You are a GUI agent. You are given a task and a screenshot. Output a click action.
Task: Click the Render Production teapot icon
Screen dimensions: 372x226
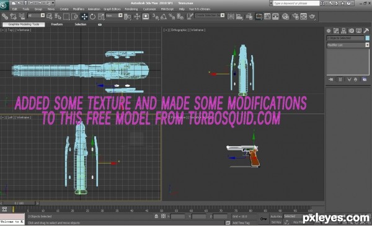(312, 17)
